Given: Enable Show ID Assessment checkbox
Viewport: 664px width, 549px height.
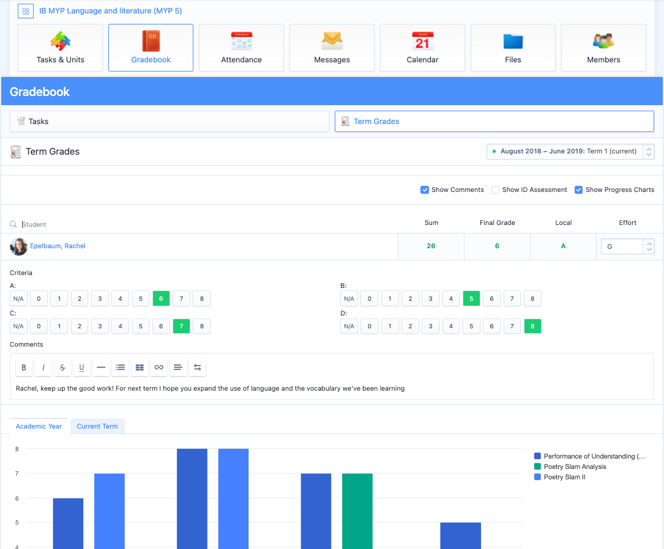Looking at the screenshot, I should [496, 190].
